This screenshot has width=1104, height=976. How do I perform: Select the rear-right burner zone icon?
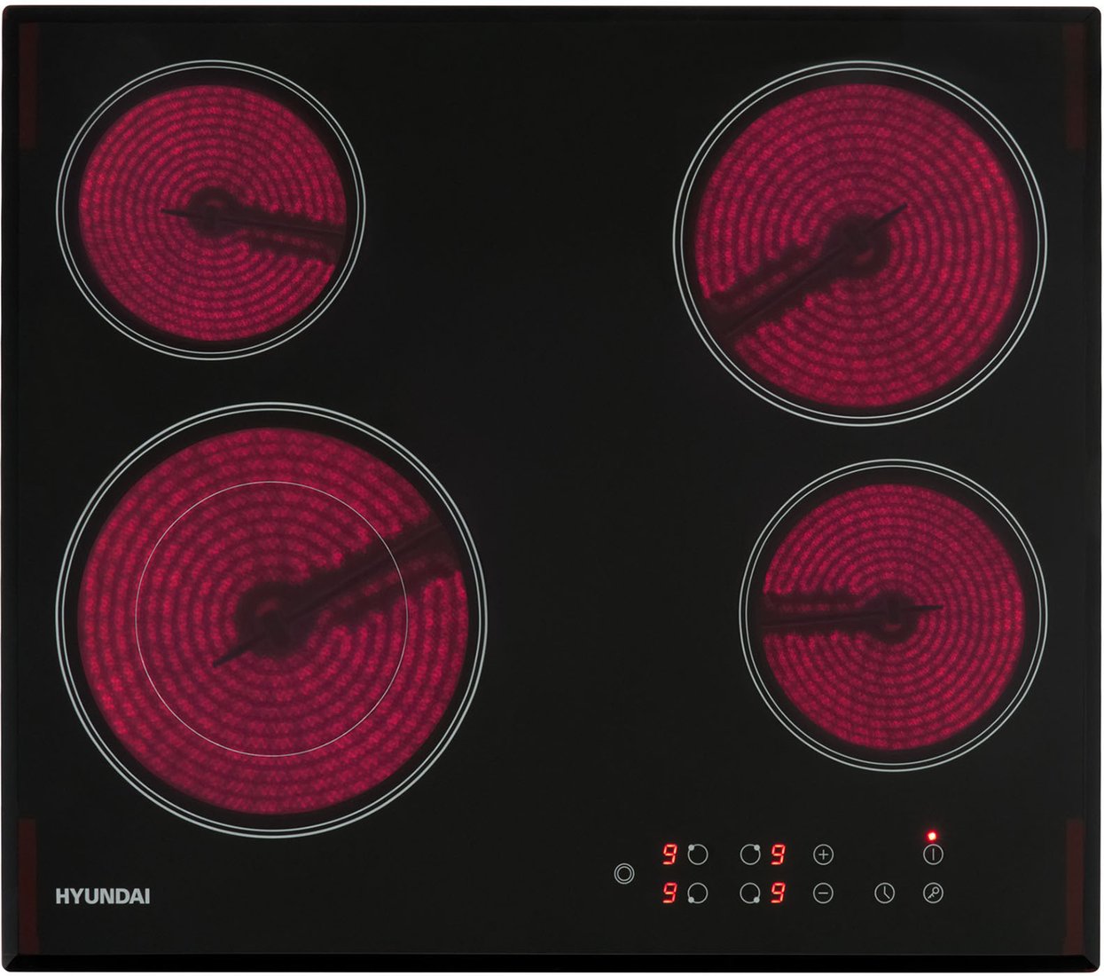pos(751,855)
